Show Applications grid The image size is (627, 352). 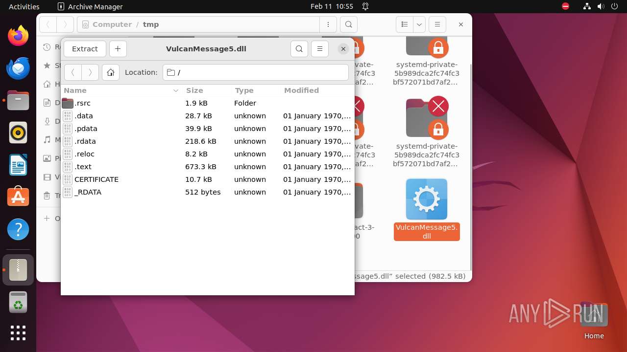pos(18,333)
